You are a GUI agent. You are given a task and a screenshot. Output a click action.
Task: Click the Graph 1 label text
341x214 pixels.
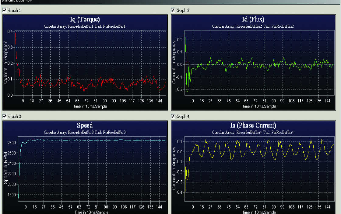tap(15, 10)
